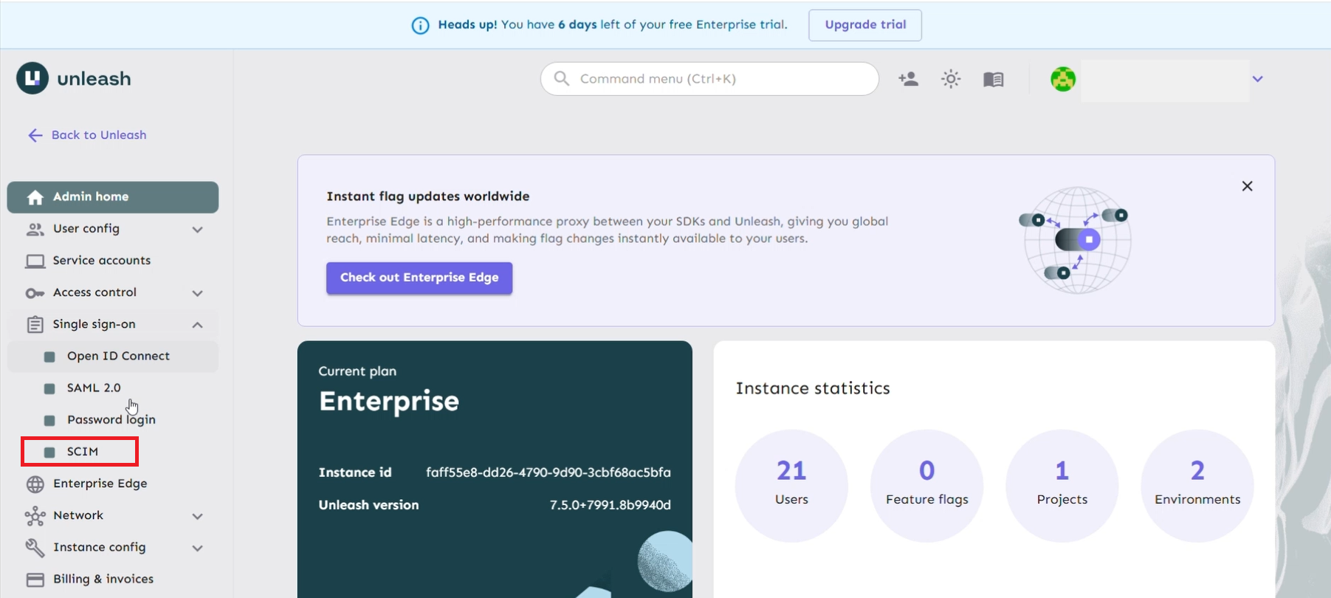This screenshot has height=598, width=1331.
Task: Open Admin home in sidebar
Action: pyautogui.click(x=113, y=197)
